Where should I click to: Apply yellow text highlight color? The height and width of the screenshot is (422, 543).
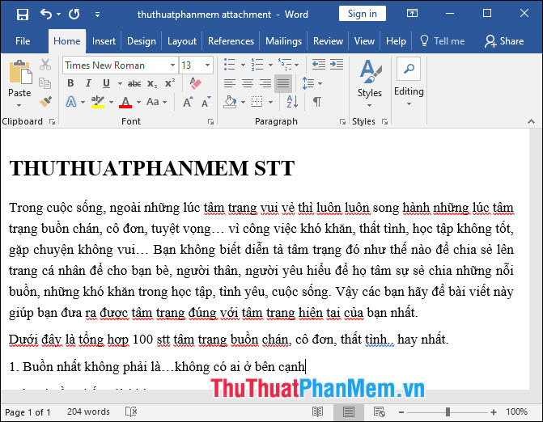(x=98, y=102)
